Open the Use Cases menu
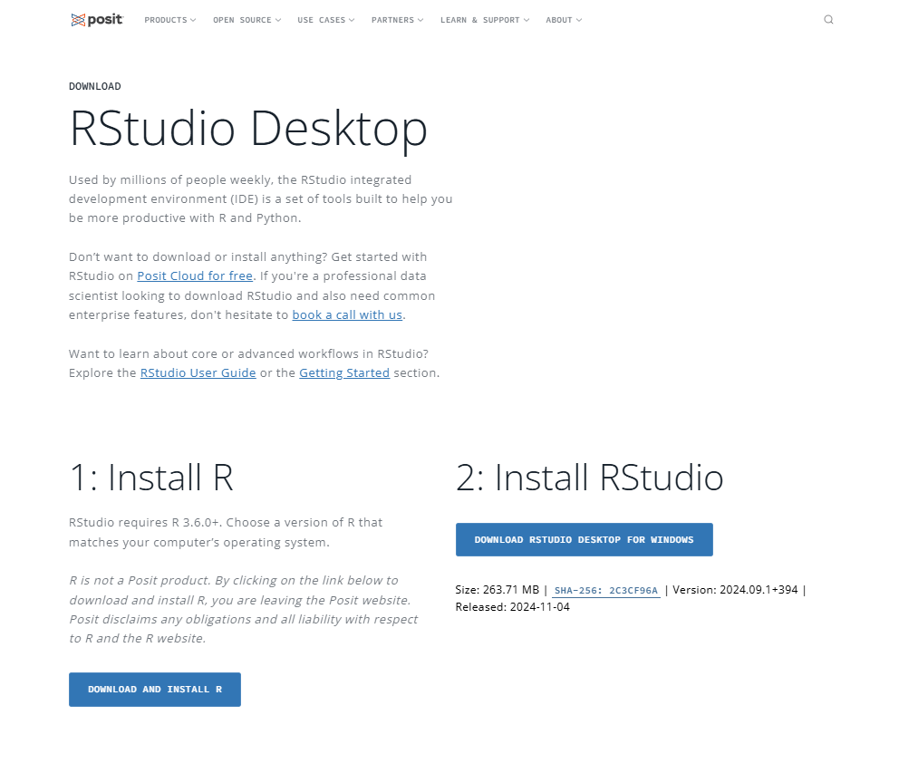This screenshot has width=918, height=773. pos(325,20)
